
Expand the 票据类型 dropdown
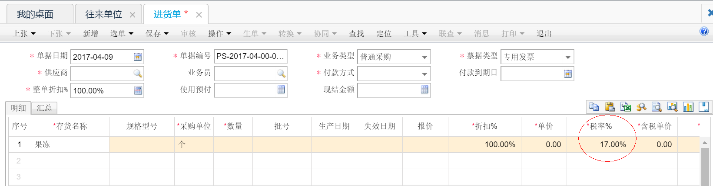568,57
